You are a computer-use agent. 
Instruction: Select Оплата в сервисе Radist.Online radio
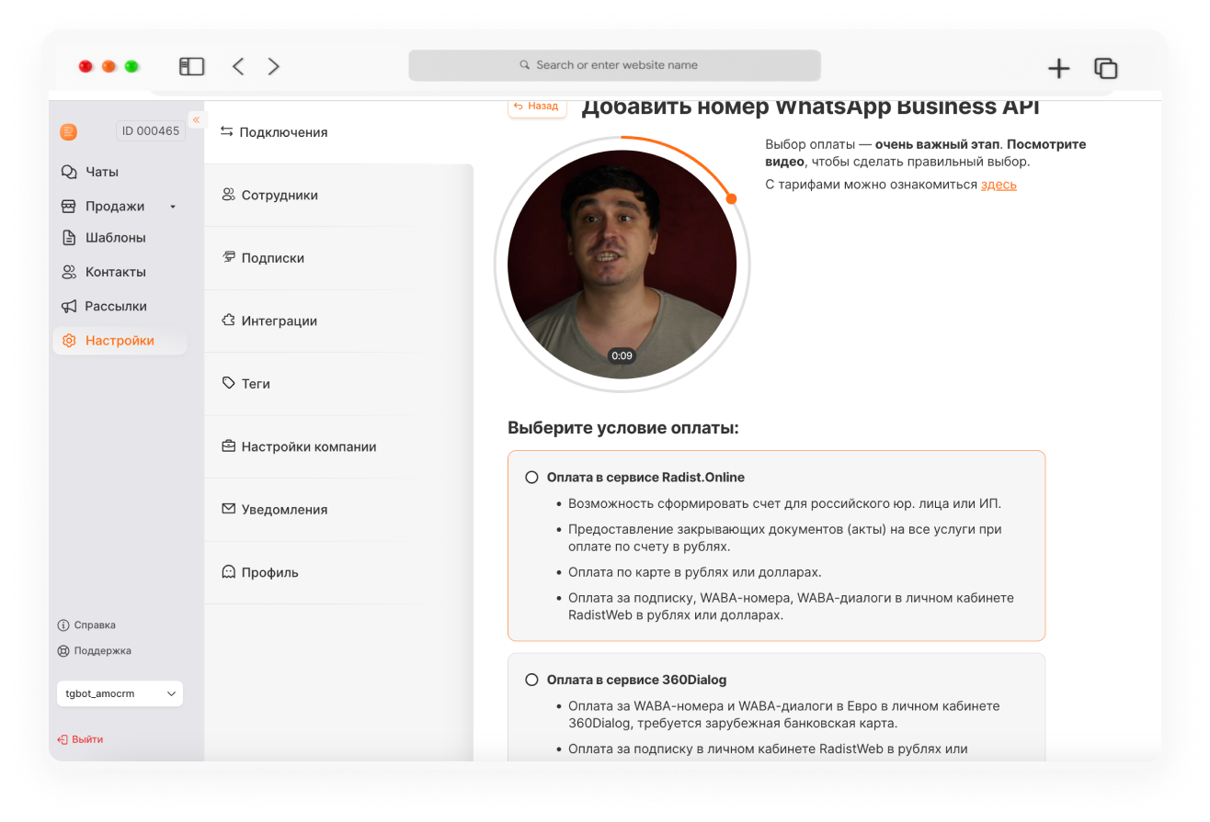[531, 478]
